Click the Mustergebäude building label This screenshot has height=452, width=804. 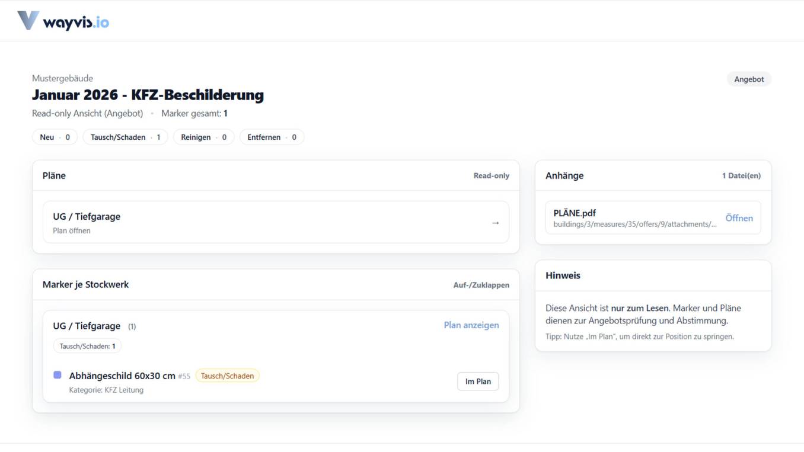tap(62, 78)
